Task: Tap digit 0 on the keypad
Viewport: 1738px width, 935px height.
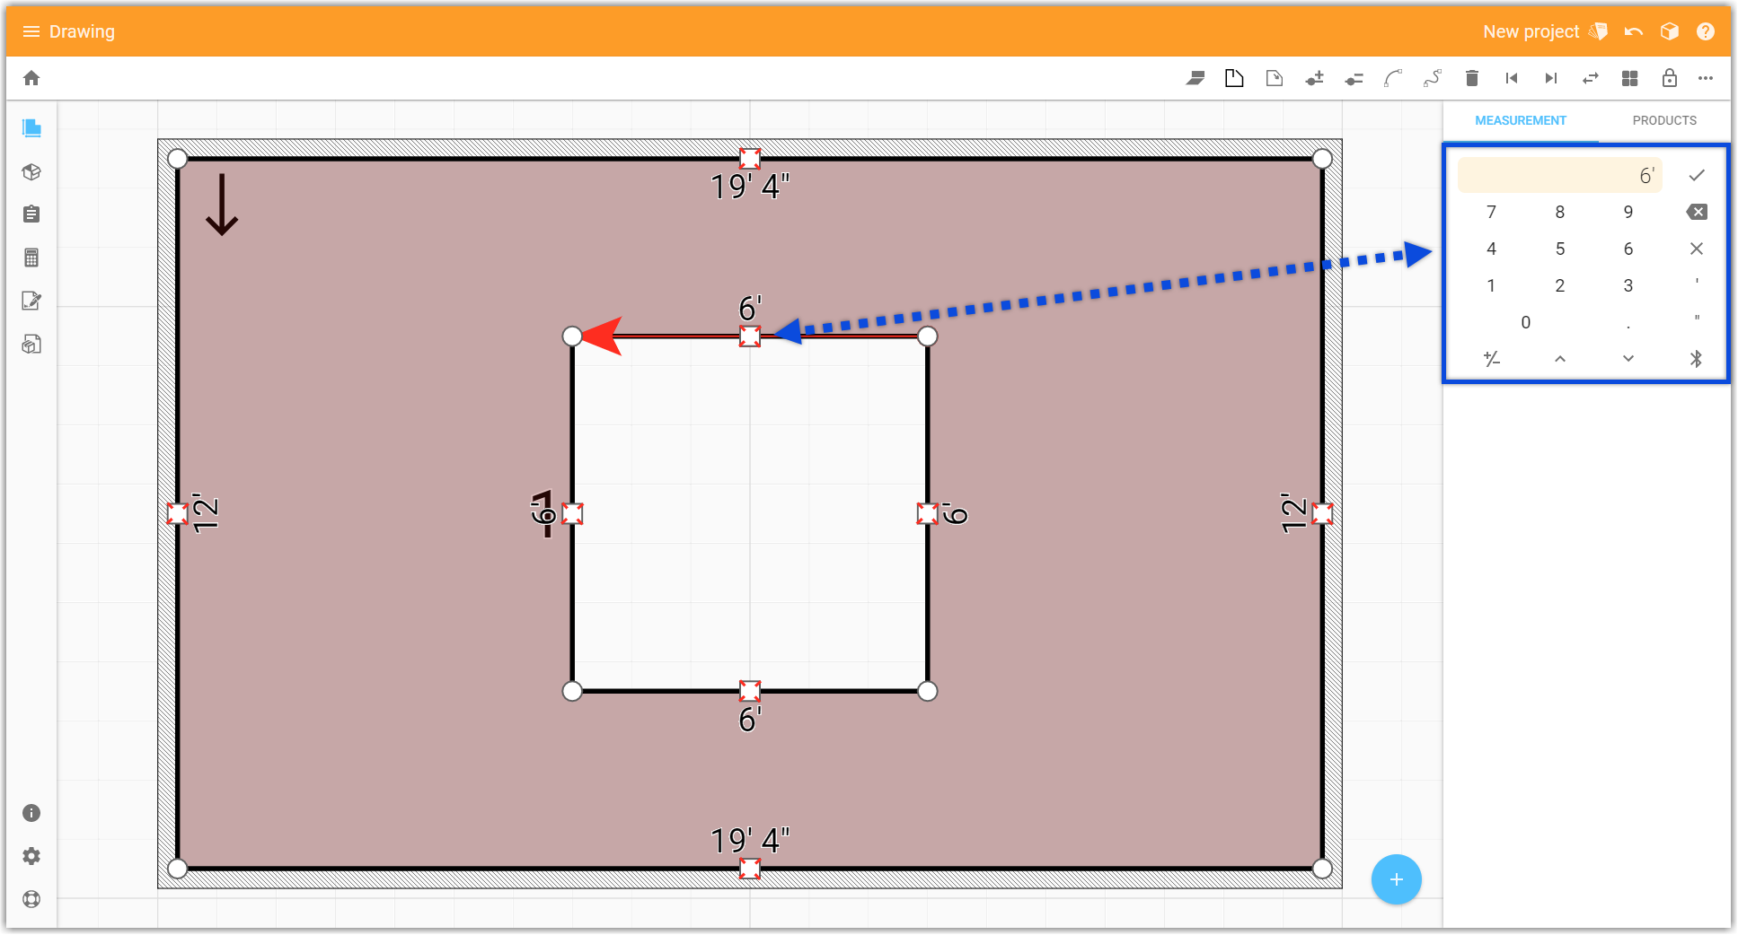Action: [x=1526, y=322]
